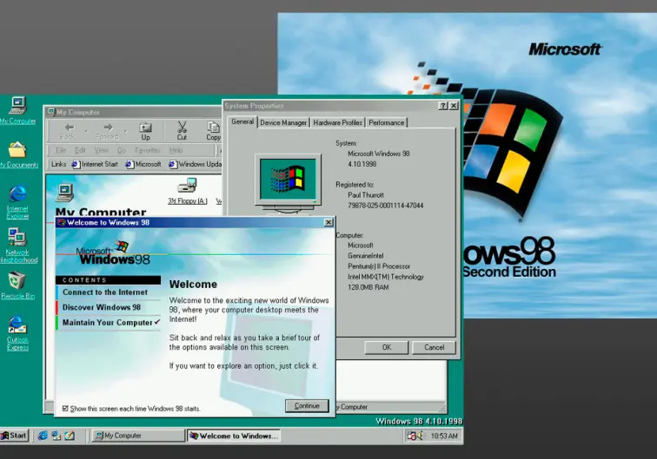Select 'Connect to the Internet' in Contents
The image size is (657, 459).
(105, 292)
